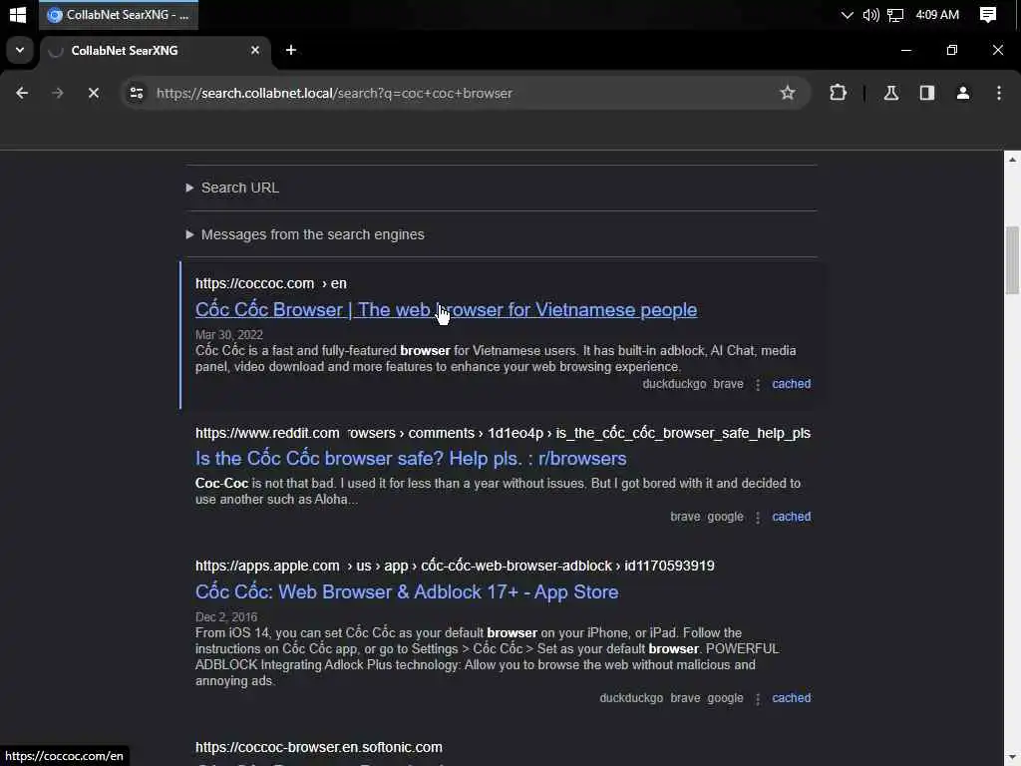Click the 4:09 AM clock
Image resolution: width=1021 pixels, height=766 pixels.
click(x=937, y=14)
